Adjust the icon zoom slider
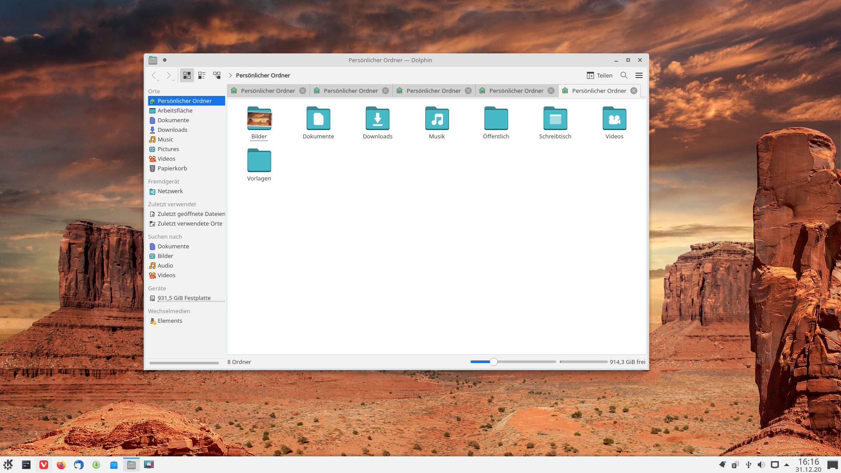 pyautogui.click(x=494, y=362)
